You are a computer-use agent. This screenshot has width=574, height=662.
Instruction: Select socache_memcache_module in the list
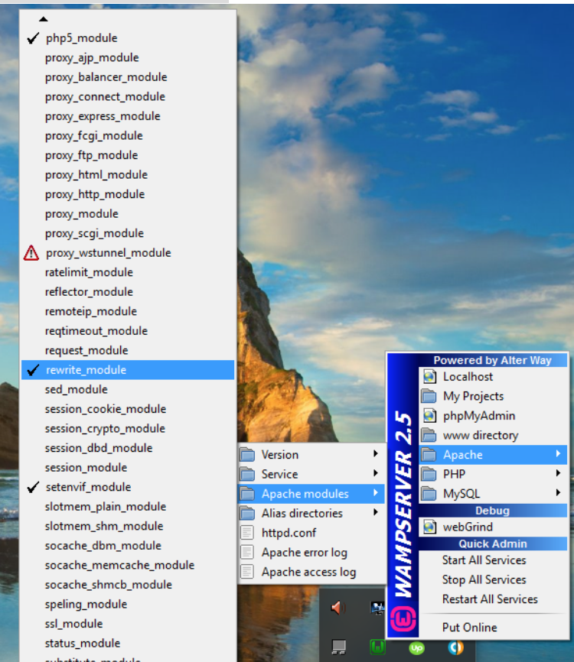(128, 565)
